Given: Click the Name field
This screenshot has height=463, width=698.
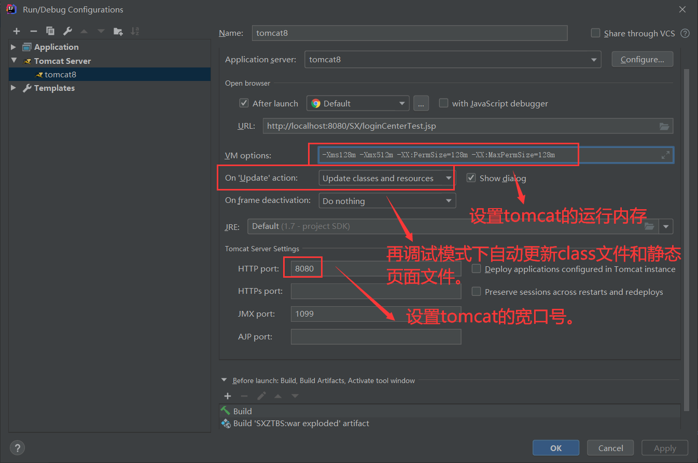Looking at the screenshot, I should 410,33.
